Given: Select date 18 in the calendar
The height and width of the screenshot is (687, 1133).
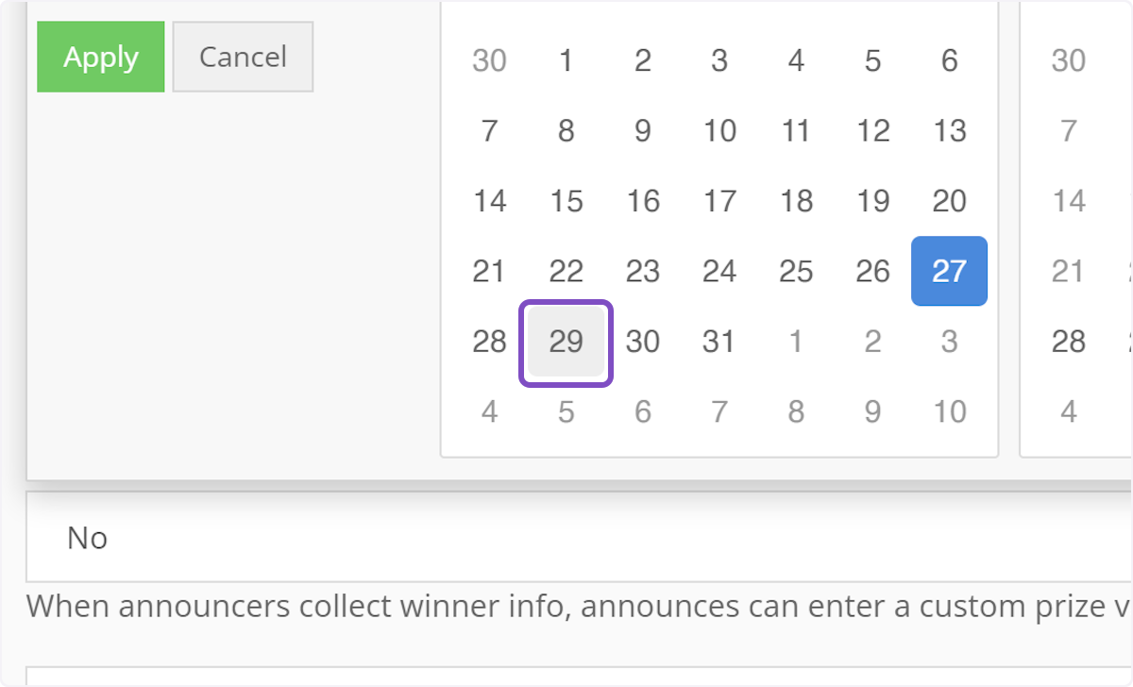Looking at the screenshot, I should click(x=795, y=200).
